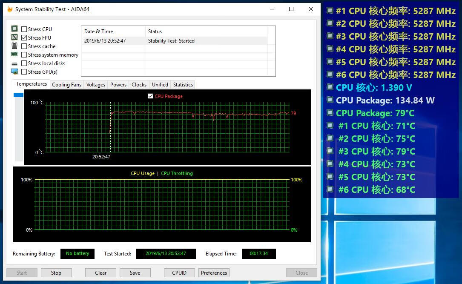Click the sensor icon next to #4 CPU 核心 73°C
Viewport: 462px width, 284px height.
pos(330,164)
